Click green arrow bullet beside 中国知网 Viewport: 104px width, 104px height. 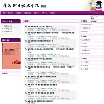[x=81, y=31]
